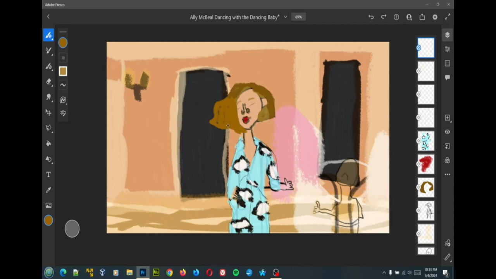This screenshot has width=496, height=279.
Task: Open document title dropdown arrow
Action: point(286,17)
